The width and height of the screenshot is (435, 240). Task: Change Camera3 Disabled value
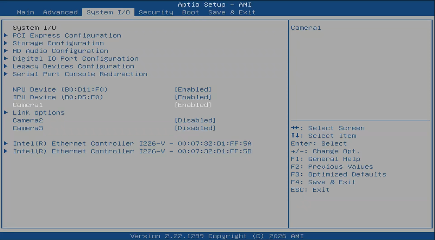pyautogui.click(x=195, y=128)
